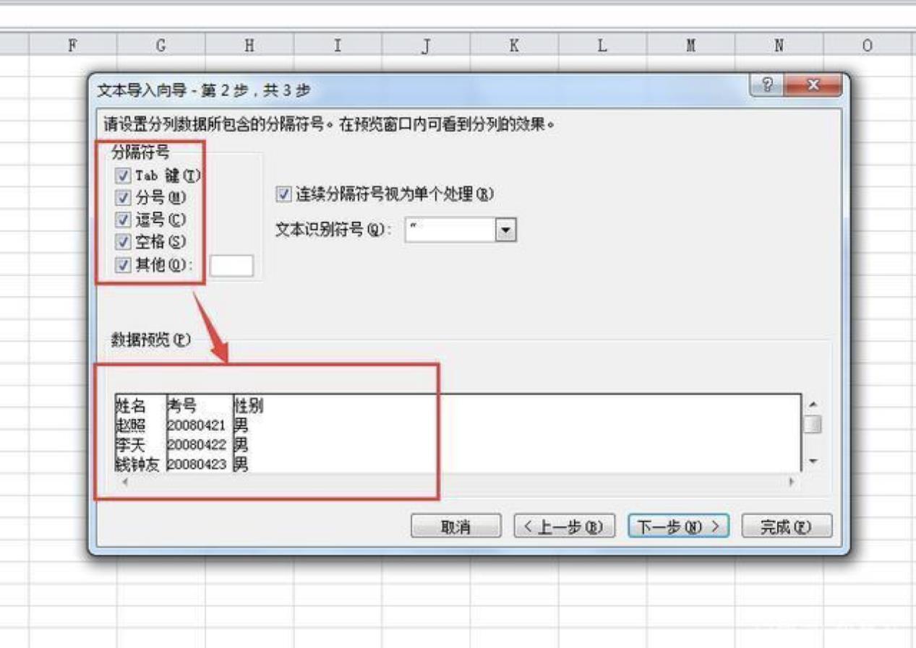Click preview scrollbar up arrow
Screen dimensions: 916x648
813,404
